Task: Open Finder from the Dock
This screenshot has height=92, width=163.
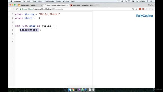Action: pos(70,90)
